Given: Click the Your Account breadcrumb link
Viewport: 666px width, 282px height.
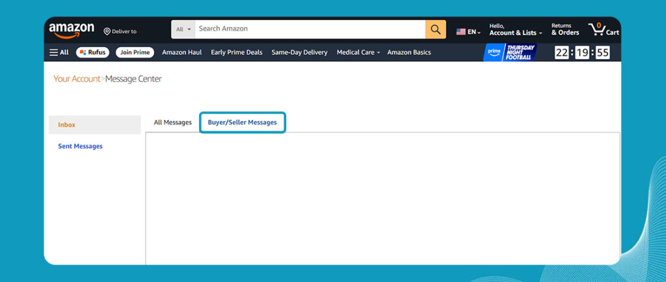Looking at the screenshot, I should [77, 79].
